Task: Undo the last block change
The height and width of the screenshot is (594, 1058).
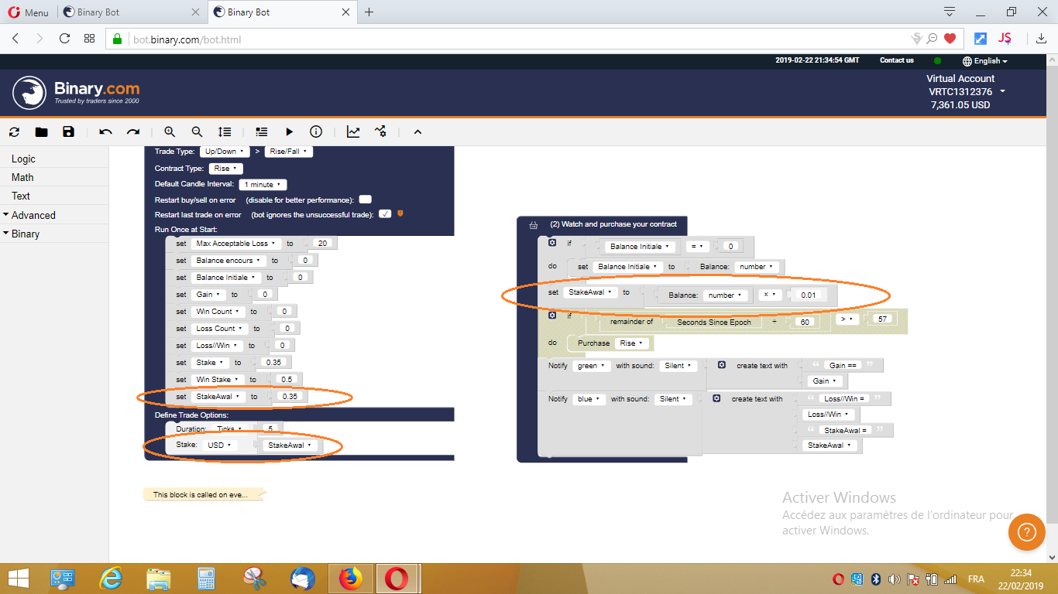Action: click(x=105, y=131)
